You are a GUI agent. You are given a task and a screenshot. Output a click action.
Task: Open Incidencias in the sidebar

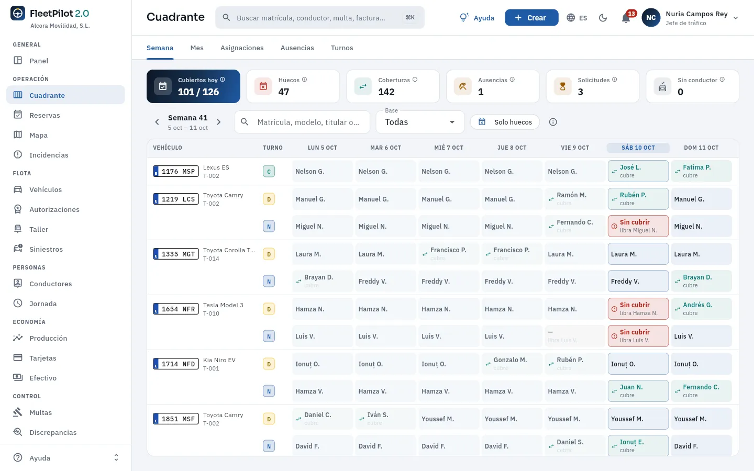pos(65,155)
